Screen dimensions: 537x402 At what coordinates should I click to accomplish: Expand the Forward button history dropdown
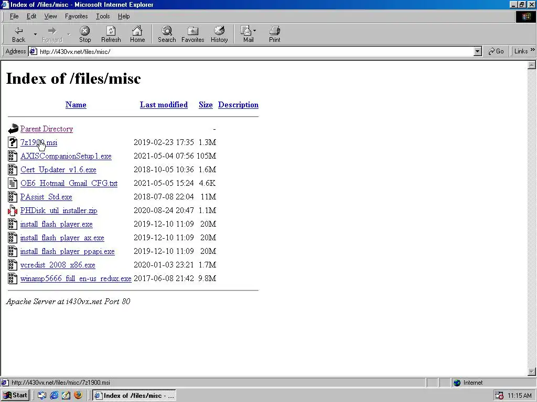point(69,34)
